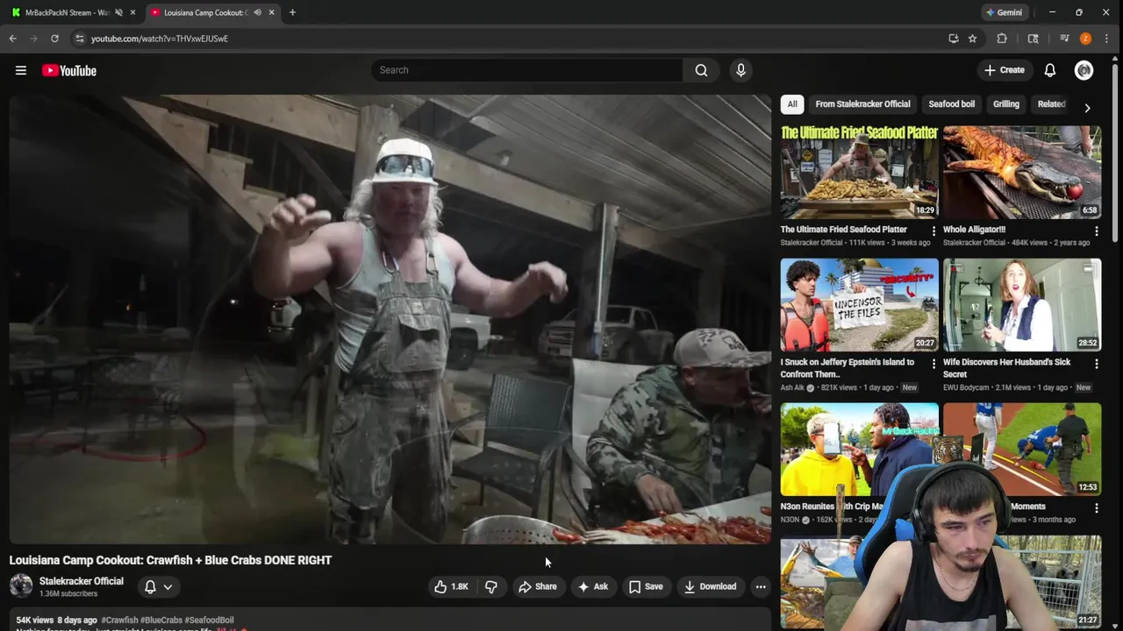
Task: Open I Snuck on Epstein's Island thumbnail
Action: point(859,305)
